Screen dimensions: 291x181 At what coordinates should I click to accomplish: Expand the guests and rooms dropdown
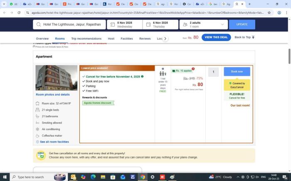tap(222, 24)
